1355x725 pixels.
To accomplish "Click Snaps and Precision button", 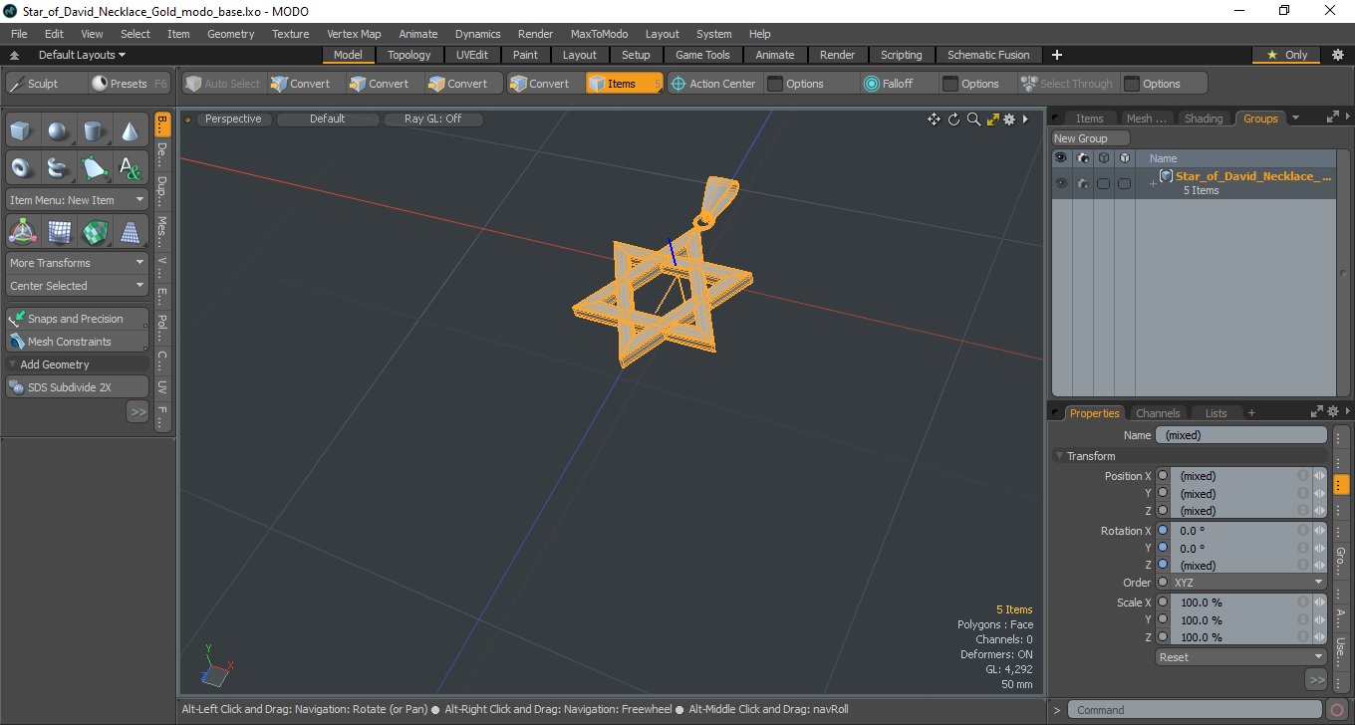I will click(77, 319).
